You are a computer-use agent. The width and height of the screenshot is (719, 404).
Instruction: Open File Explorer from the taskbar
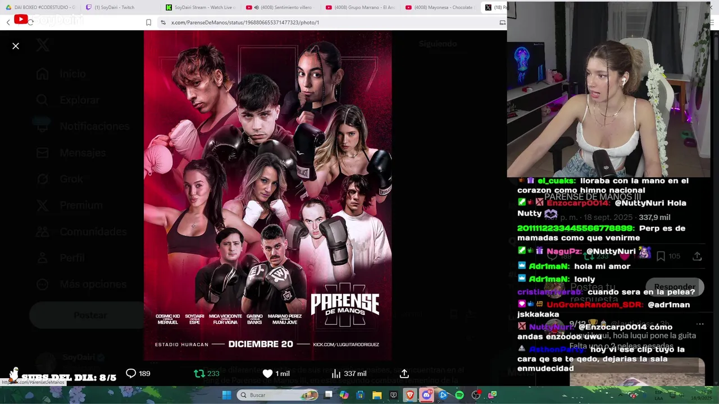point(377,395)
